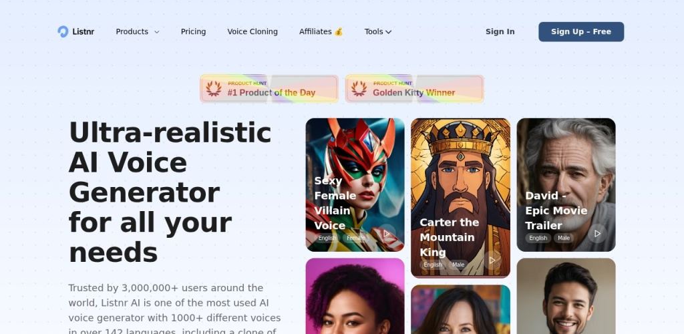Select the Female tag on villain card
The image size is (684, 334).
tap(356, 238)
